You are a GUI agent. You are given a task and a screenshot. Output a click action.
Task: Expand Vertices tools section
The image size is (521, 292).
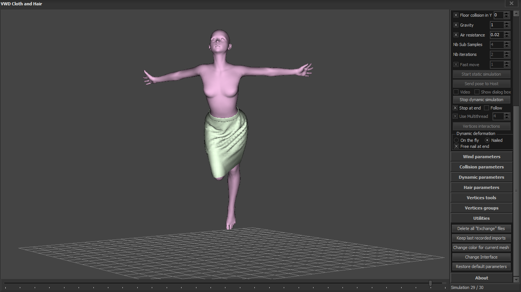481,198
